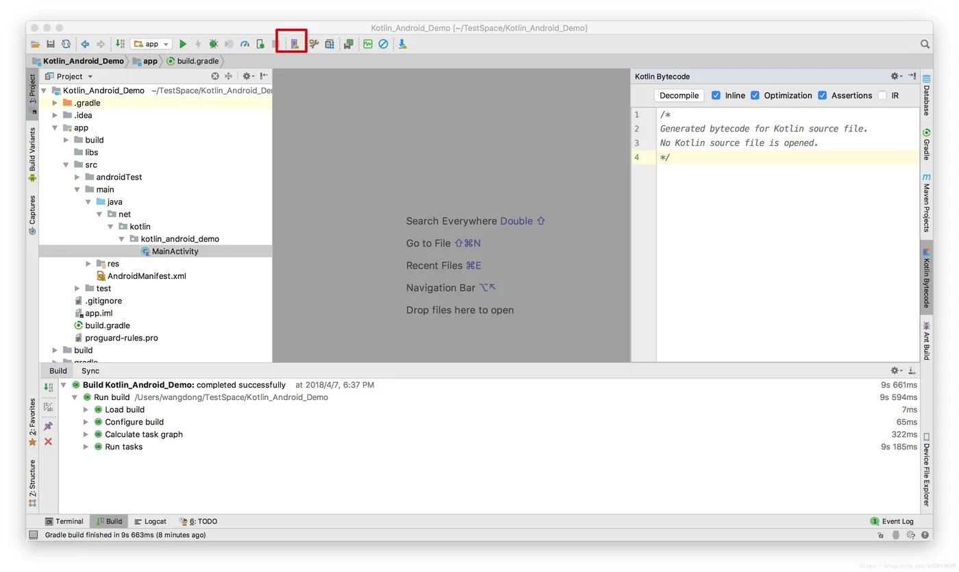Open SDK Manager download arrow icon
Image resolution: width=959 pixels, height=572 pixels.
point(402,44)
